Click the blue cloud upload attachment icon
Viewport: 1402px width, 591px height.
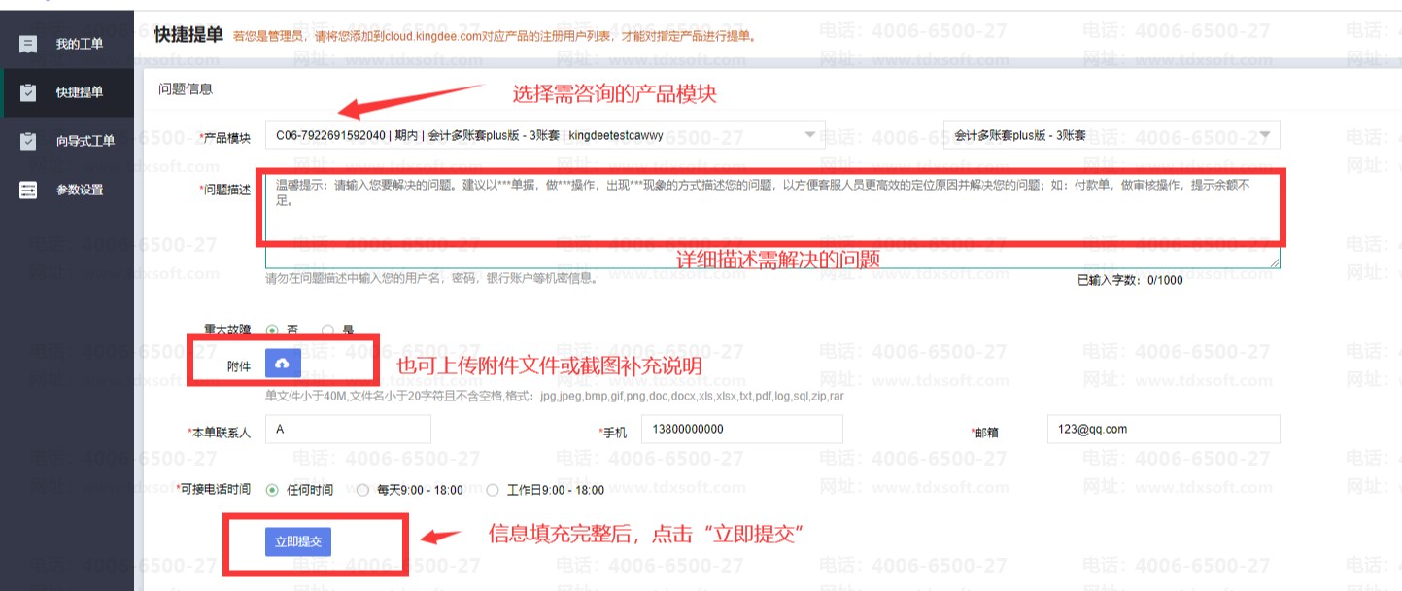[x=283, y=364]
